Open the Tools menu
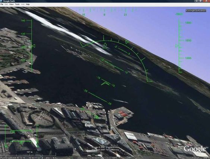This screenshot has height=159, width=210. pyautogui.click(x=17, y=4)
